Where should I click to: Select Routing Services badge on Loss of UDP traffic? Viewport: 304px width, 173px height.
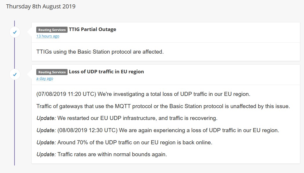tap(52, 72)
